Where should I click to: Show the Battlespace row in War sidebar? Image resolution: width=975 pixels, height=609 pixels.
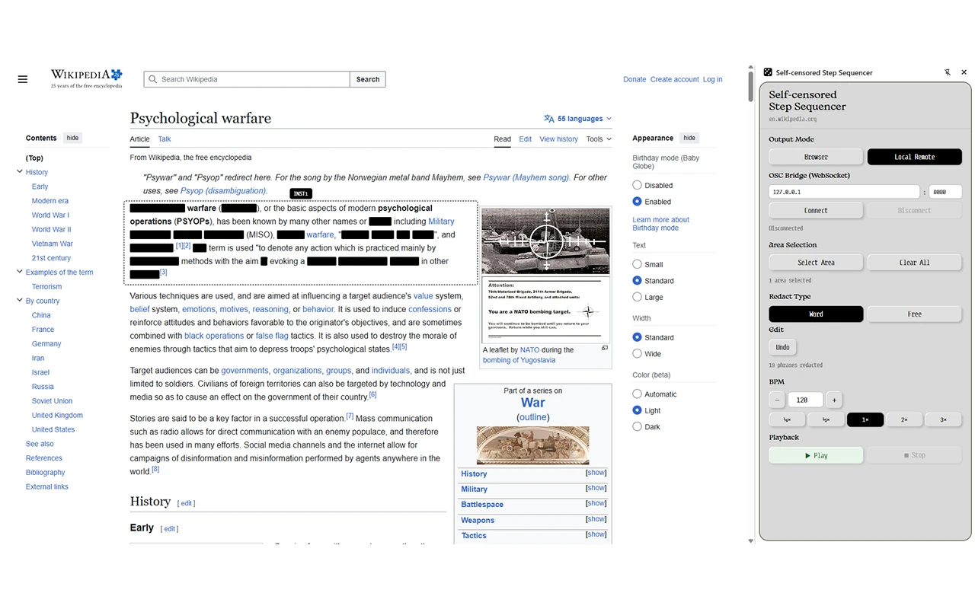click(596, 503)
